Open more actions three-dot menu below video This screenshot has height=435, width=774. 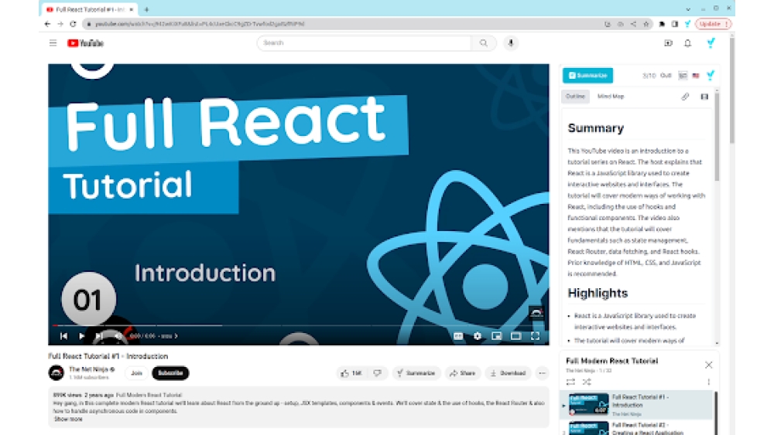pos(542,373)
